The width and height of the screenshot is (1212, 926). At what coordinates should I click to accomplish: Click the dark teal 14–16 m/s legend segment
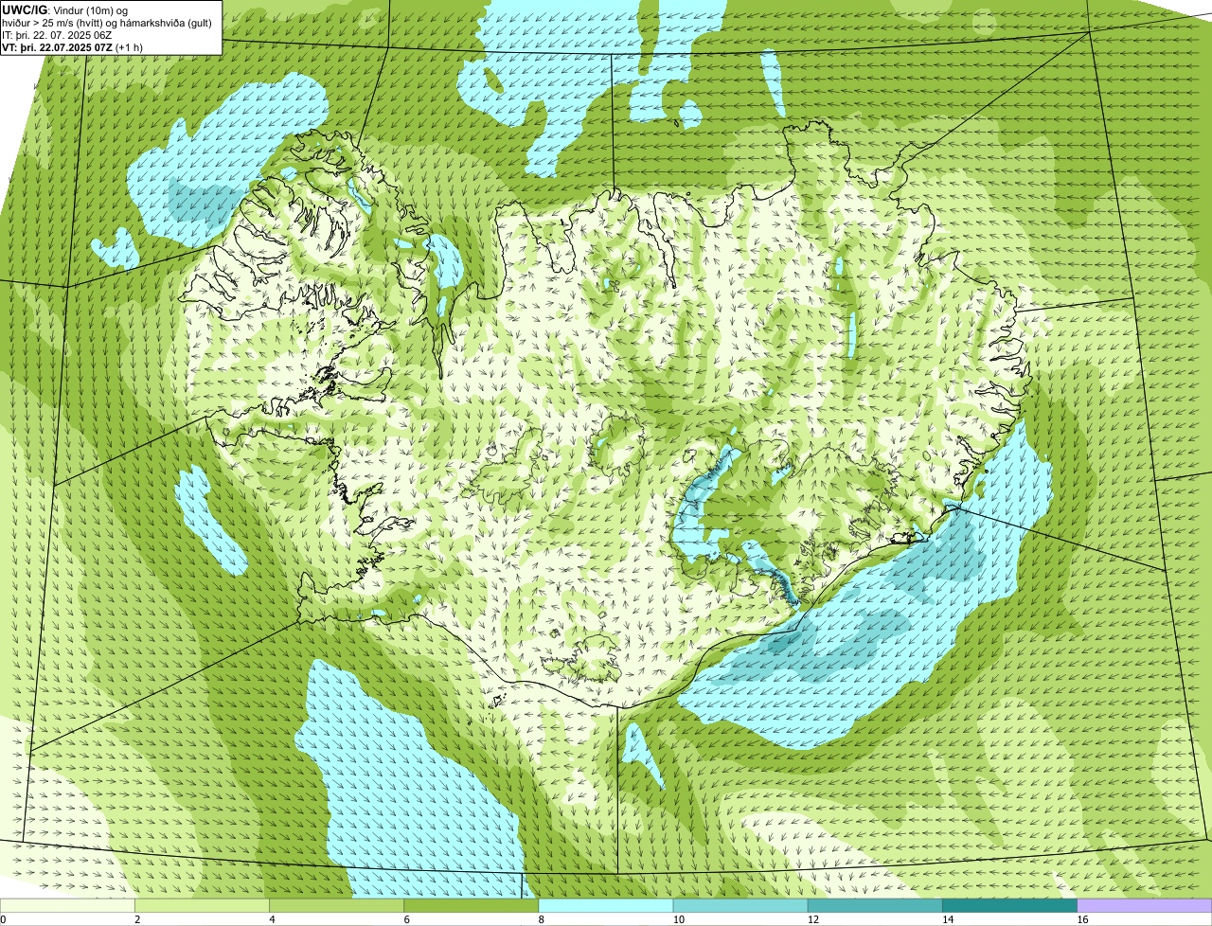click(x=1009, y=906)
